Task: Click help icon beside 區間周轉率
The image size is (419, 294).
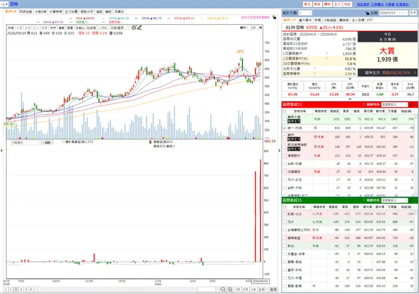Action: pyautogui.click(x=314, y=74)
